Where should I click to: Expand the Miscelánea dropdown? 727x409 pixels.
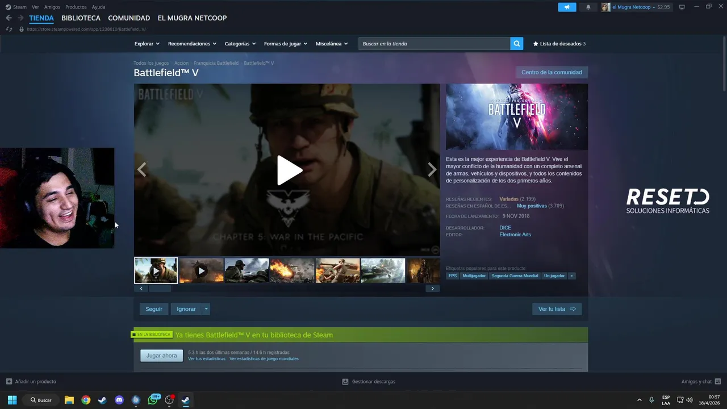332,44
